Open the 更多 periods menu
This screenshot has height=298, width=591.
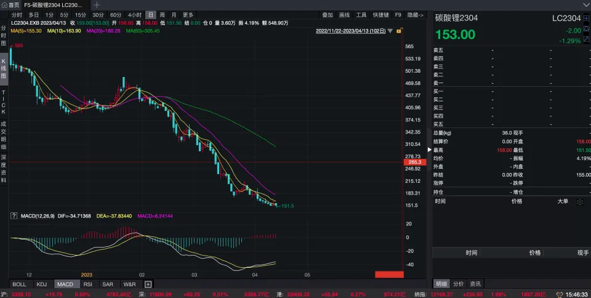188,14
